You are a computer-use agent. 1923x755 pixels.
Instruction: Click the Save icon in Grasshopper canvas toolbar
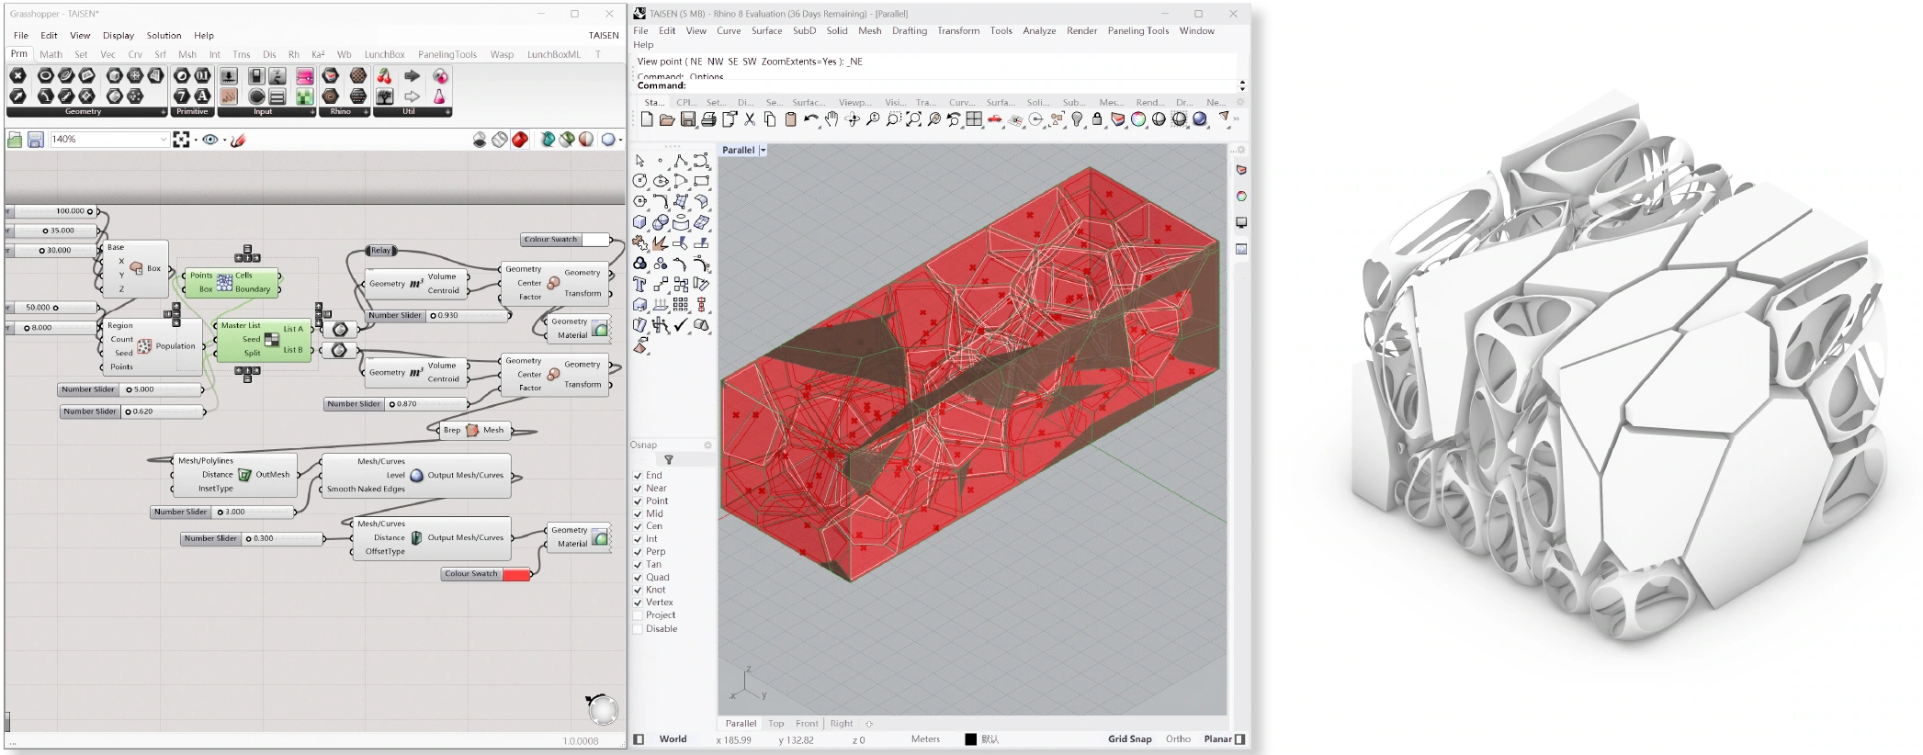35,140
